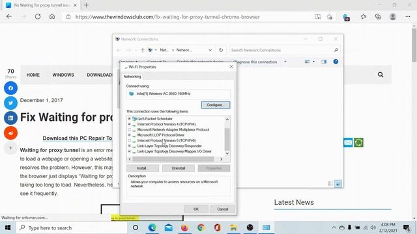This screenshot has height=234, width=417.
Task: Open Firefox from taskbar
Action: pos(184,227)
